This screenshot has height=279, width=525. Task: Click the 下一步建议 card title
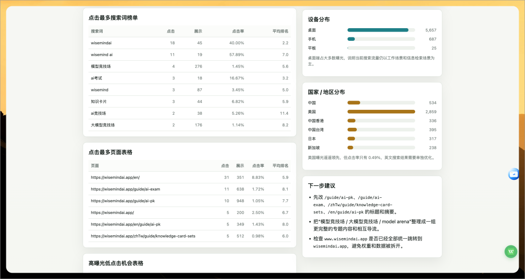tap(321, 186)
